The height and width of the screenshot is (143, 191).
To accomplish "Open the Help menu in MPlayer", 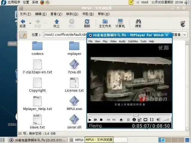I will coord(151,41).
